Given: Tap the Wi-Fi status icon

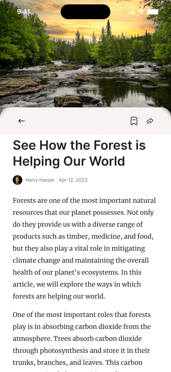Looking at the screenshot, I should 141,12.
